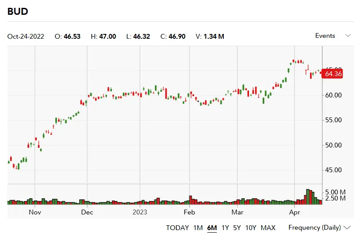Screen dimensions: 354x234
Task: Click the 50.00 price axis label
Action: tap(333, 145)
